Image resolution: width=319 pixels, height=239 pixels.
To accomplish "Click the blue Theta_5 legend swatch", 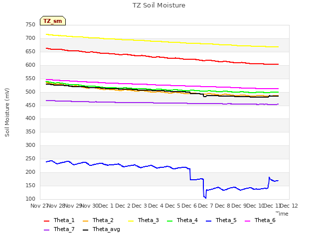I will tap(208, 221).
